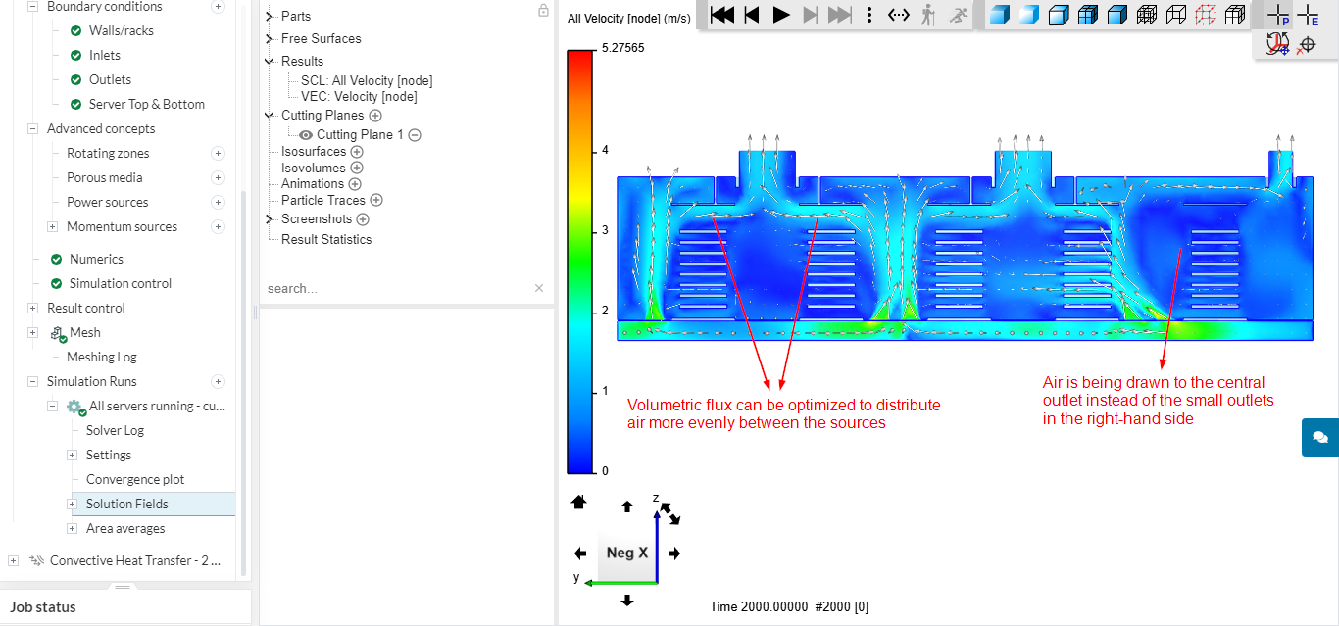This screenshot has height=626, width=1339.
Task: Click the search input field
Action: point(397,288)
